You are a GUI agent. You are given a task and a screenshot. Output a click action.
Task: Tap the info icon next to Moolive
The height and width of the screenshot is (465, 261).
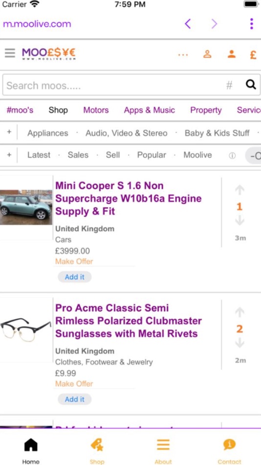point(232,156)
